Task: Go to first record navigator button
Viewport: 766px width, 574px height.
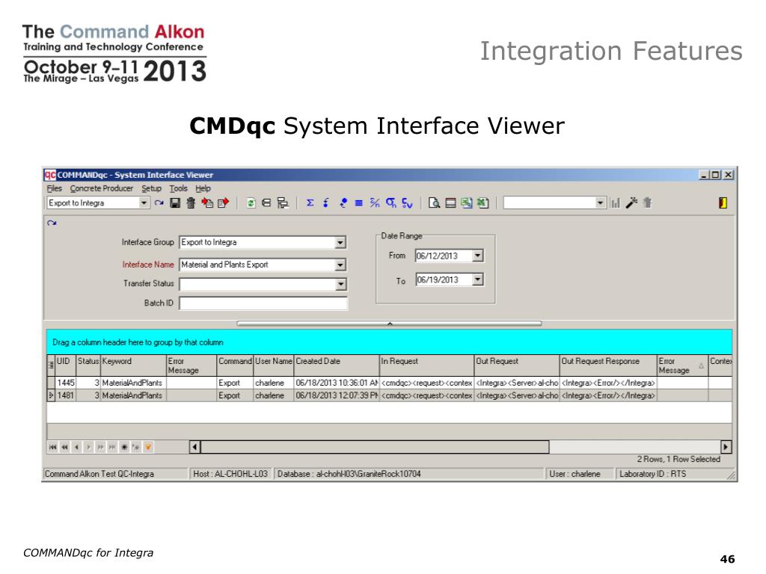Action: [x=53, y=447]
